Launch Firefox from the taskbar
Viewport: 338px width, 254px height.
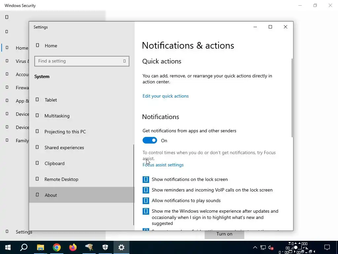click(x=73, y=247)
